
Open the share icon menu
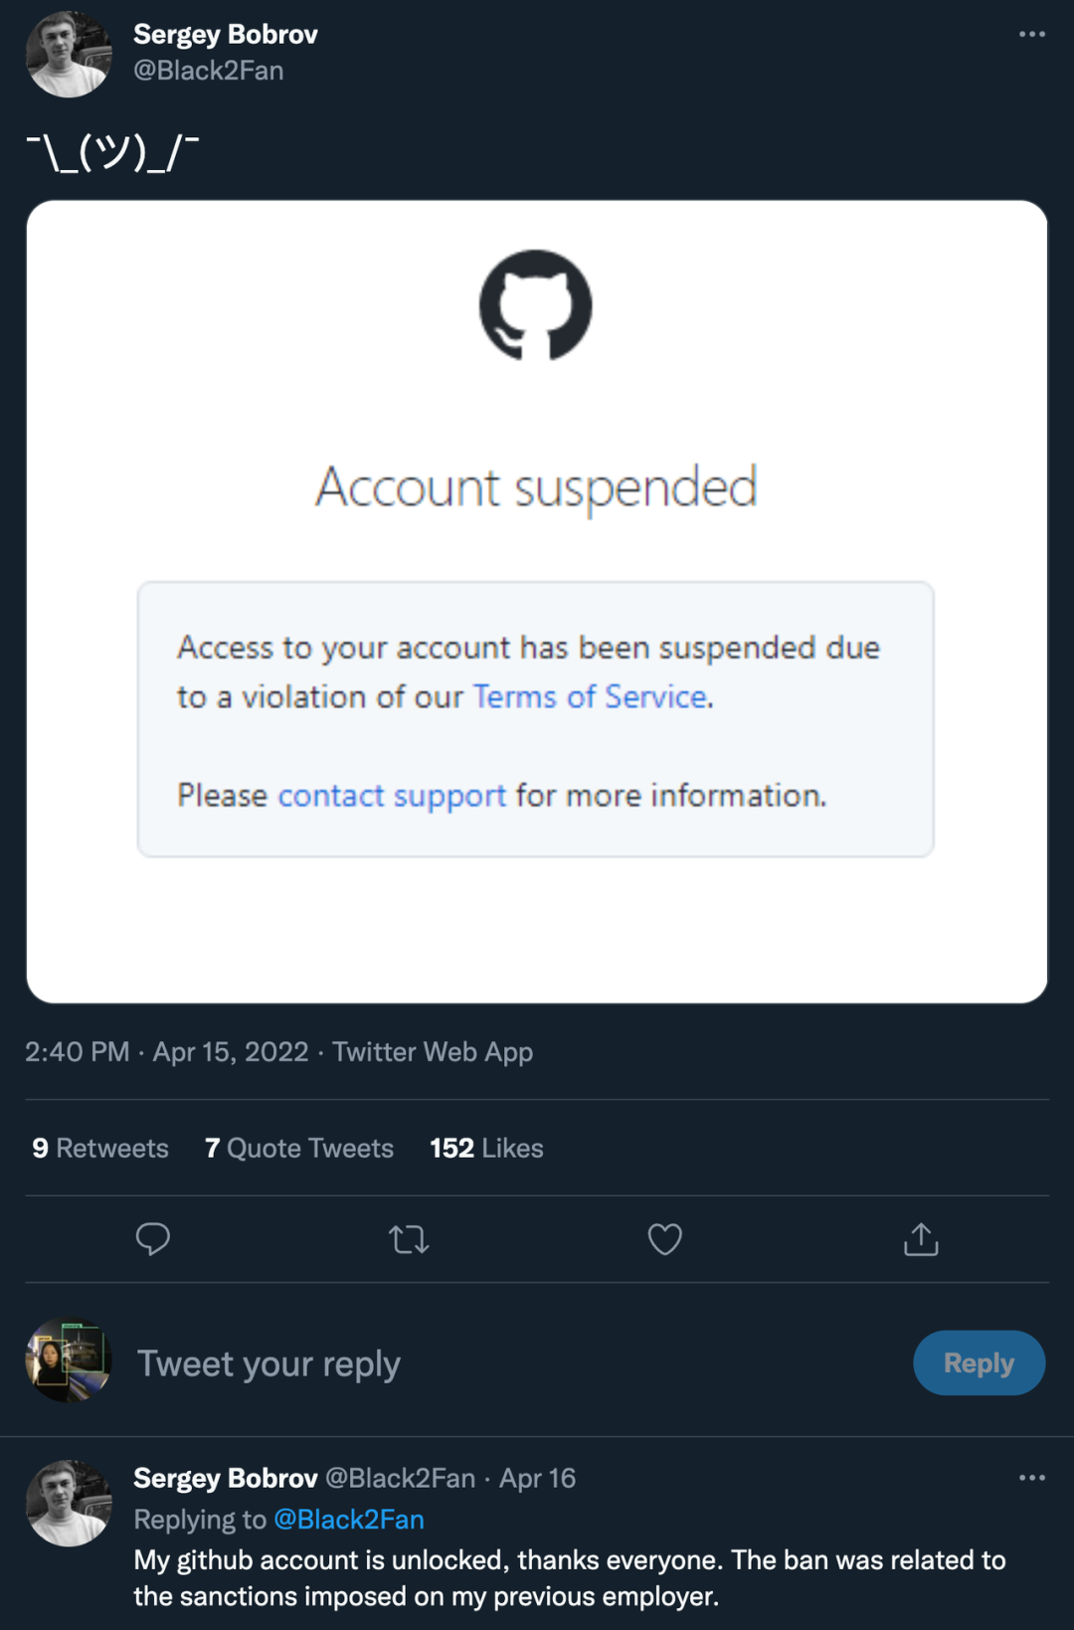pyautogui.click(x=921, y=1239)
